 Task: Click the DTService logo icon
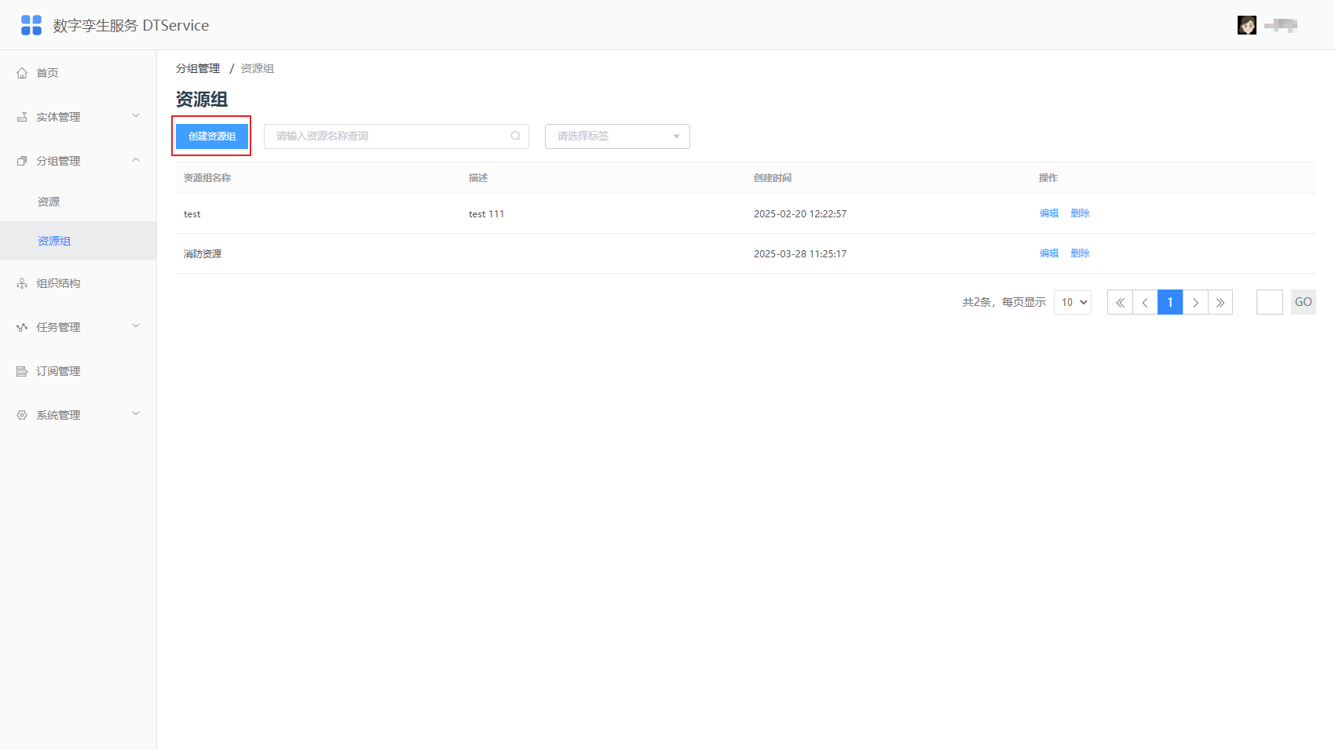pyautogui.click(x=31, y=25)
